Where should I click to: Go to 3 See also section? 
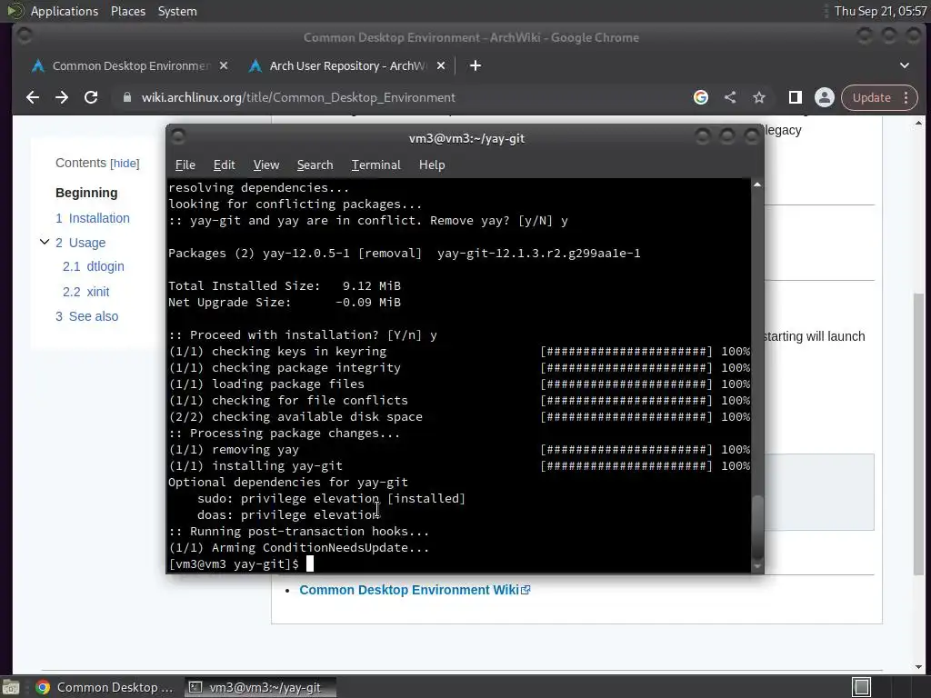click(x=86, y=316)
